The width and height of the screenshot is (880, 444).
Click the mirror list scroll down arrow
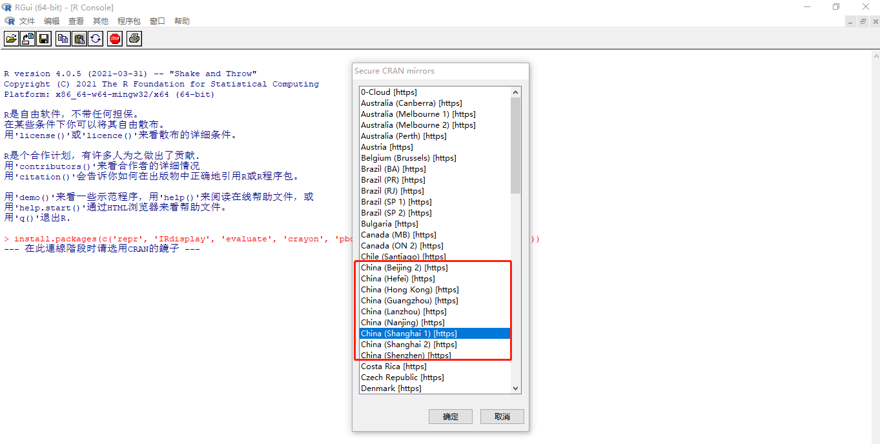[x=515, y=388]
